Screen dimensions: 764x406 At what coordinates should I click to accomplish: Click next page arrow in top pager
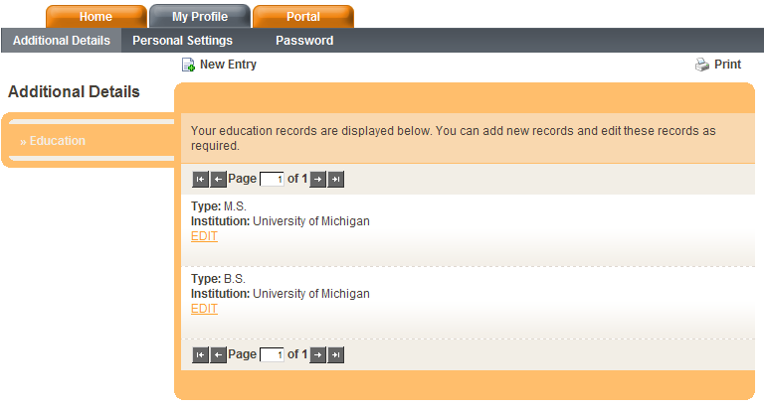point(318,180)
